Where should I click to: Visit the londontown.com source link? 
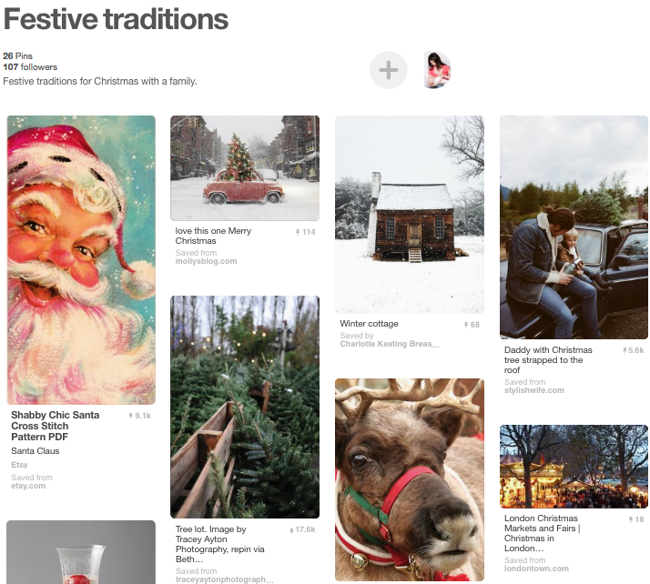536,569
